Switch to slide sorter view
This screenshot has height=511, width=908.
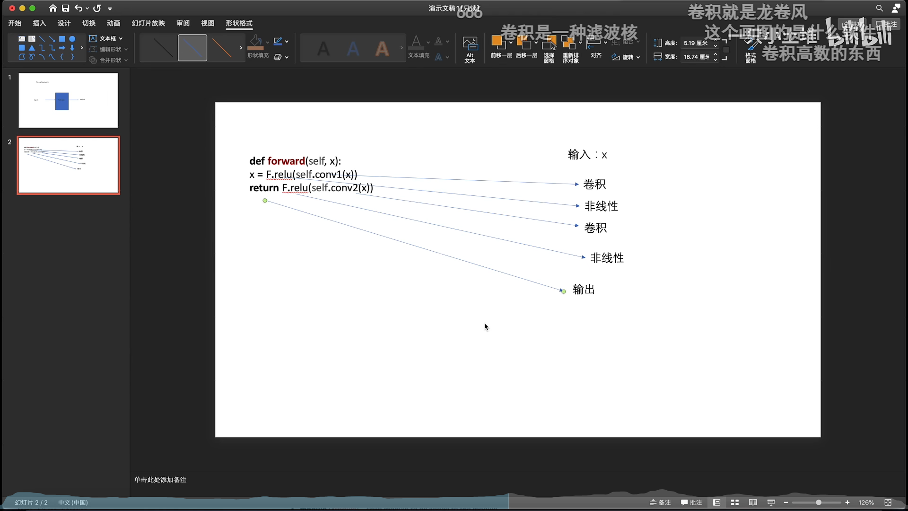(x=735, y=502)
